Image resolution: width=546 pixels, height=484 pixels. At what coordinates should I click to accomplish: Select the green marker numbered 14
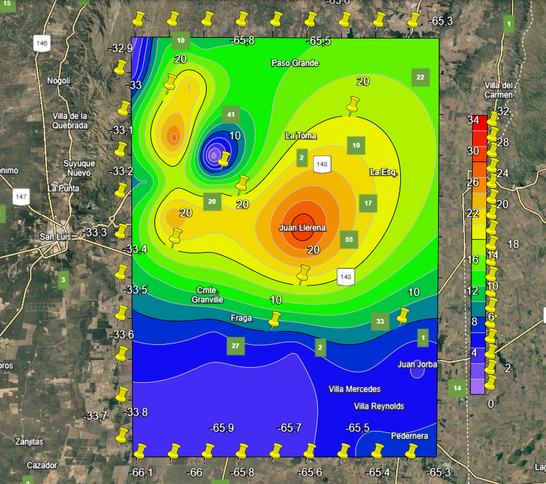tap(457, 388)
